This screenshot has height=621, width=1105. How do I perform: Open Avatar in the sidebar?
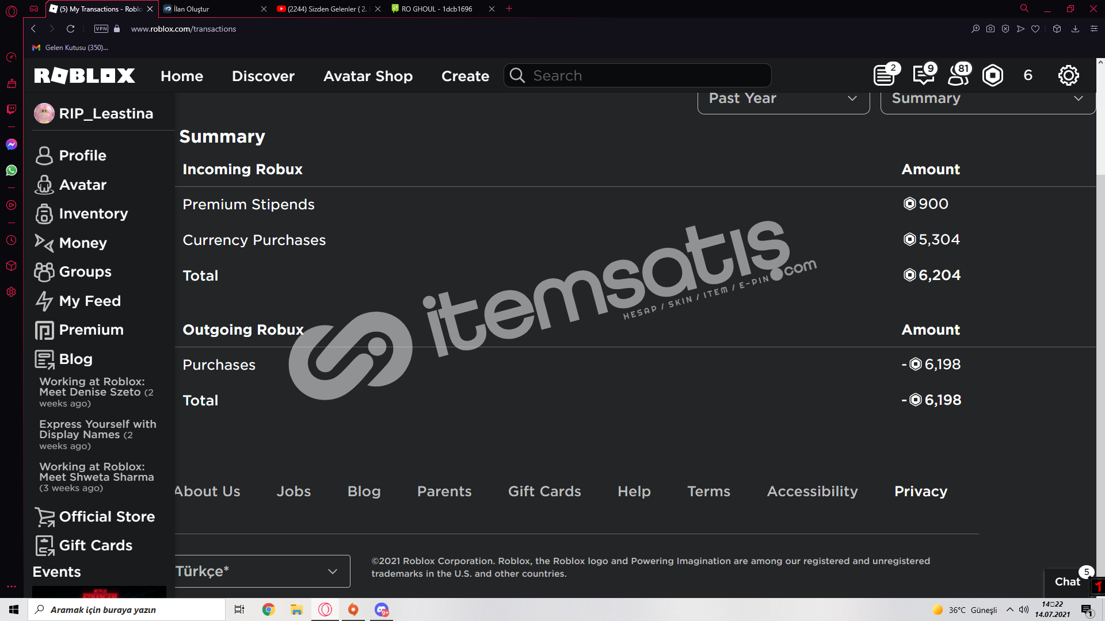click(x=71, y=185)
